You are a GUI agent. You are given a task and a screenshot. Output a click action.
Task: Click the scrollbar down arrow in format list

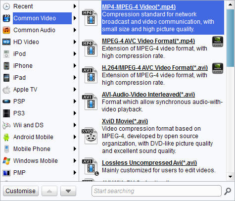(x=231, y=177)
